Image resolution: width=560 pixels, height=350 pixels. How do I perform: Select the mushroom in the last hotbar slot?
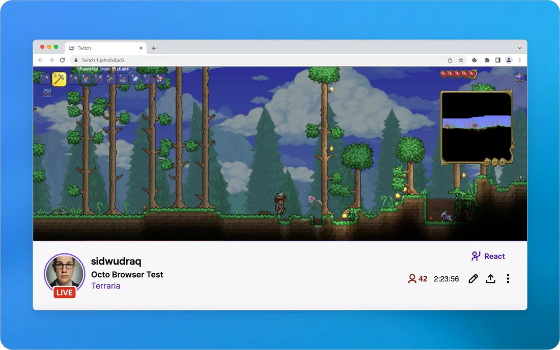(x=160, y=78)
